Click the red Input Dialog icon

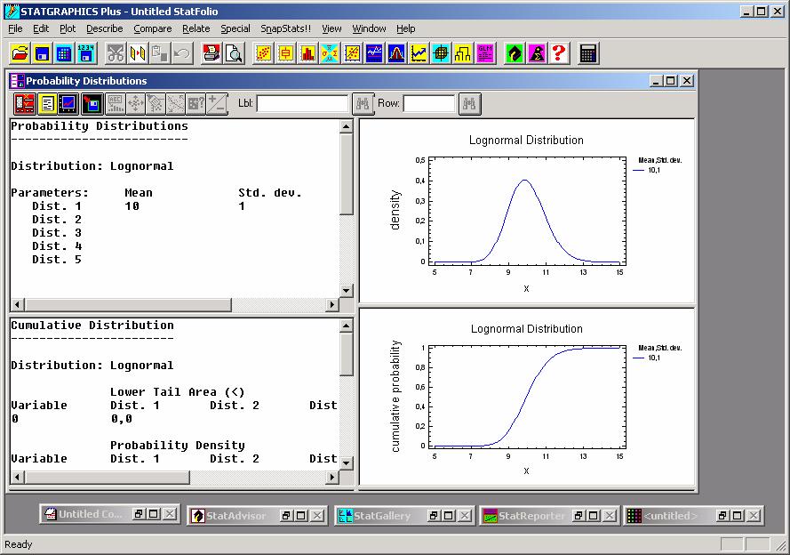tap(25, 104)
